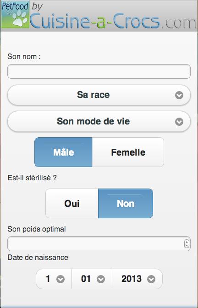This screenshot has height=308, width=198.
Task: Open the birth month dropdown showing 01
Action: (92, 279)
